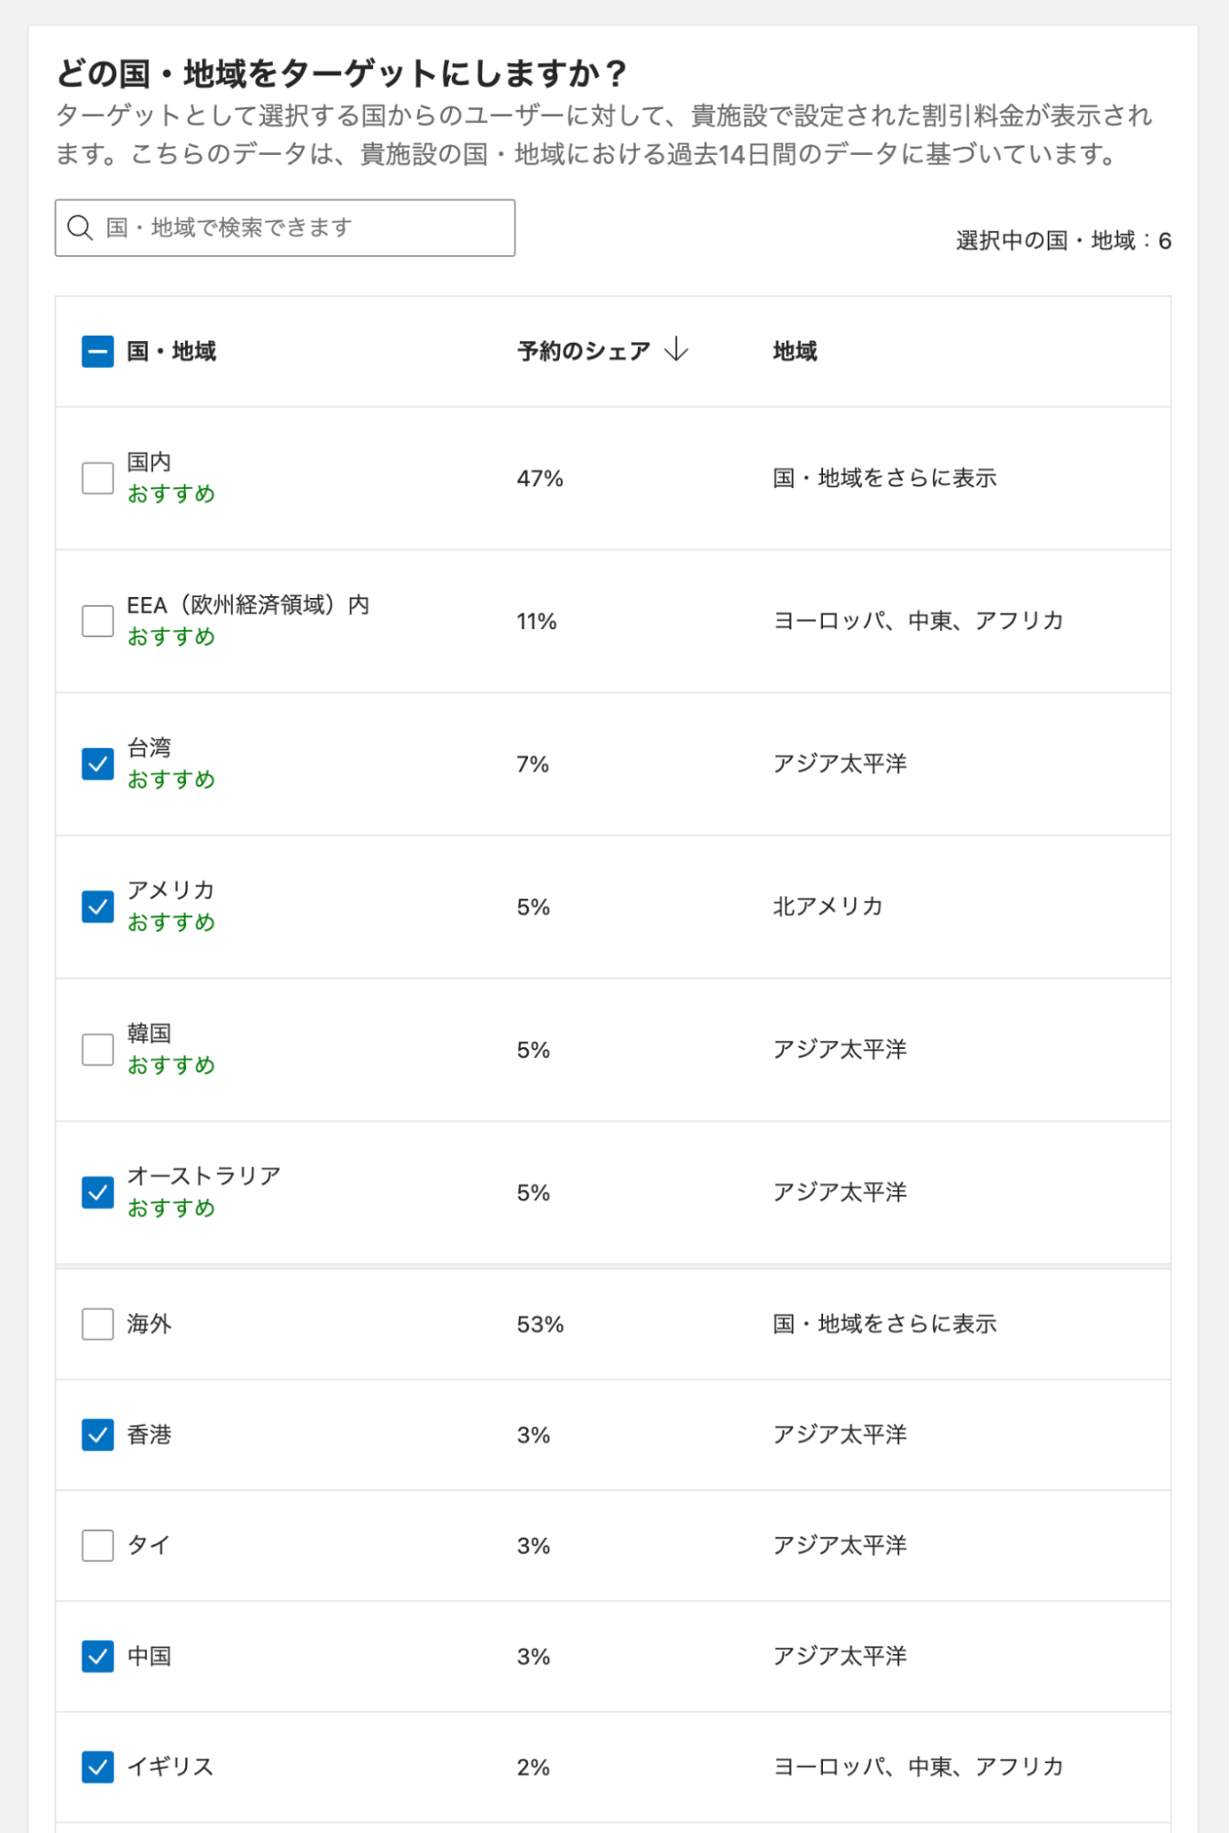Click the sort arrow beside 予約のシェア
The width and height of the screenshot is (1230, 1833).
(x=675, y=349)
